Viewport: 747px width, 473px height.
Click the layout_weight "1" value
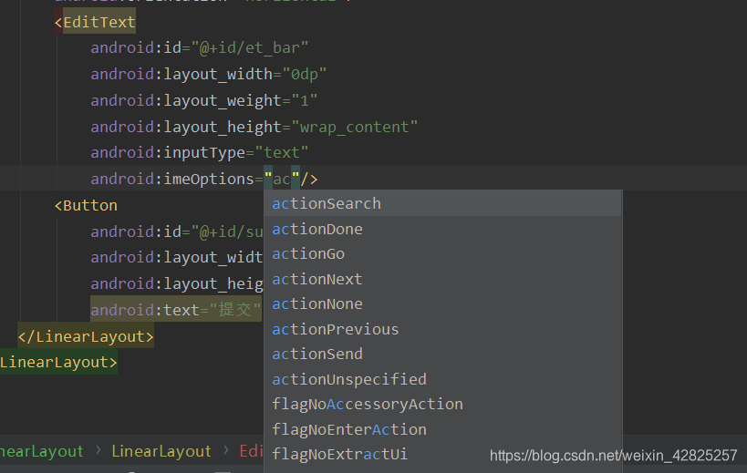tap(304, 100)
